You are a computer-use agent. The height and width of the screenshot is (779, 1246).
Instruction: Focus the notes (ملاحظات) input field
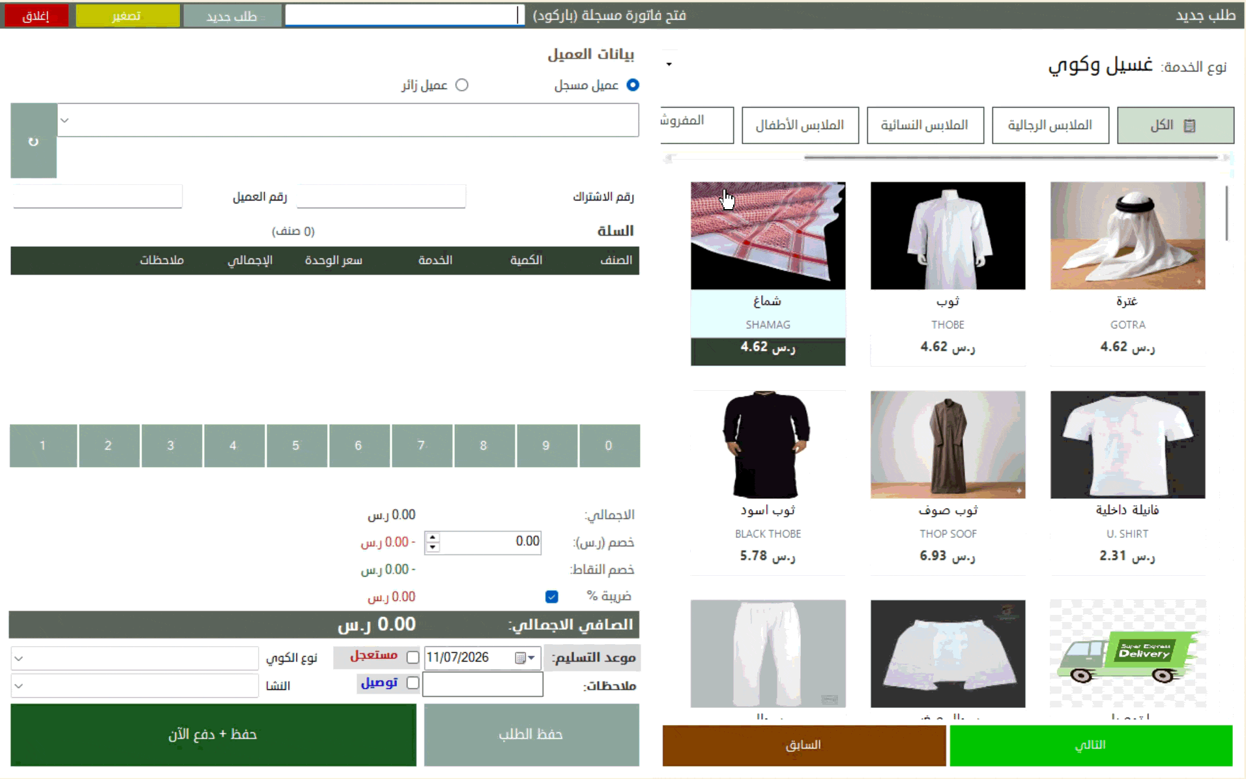click(x=483, y=685)
